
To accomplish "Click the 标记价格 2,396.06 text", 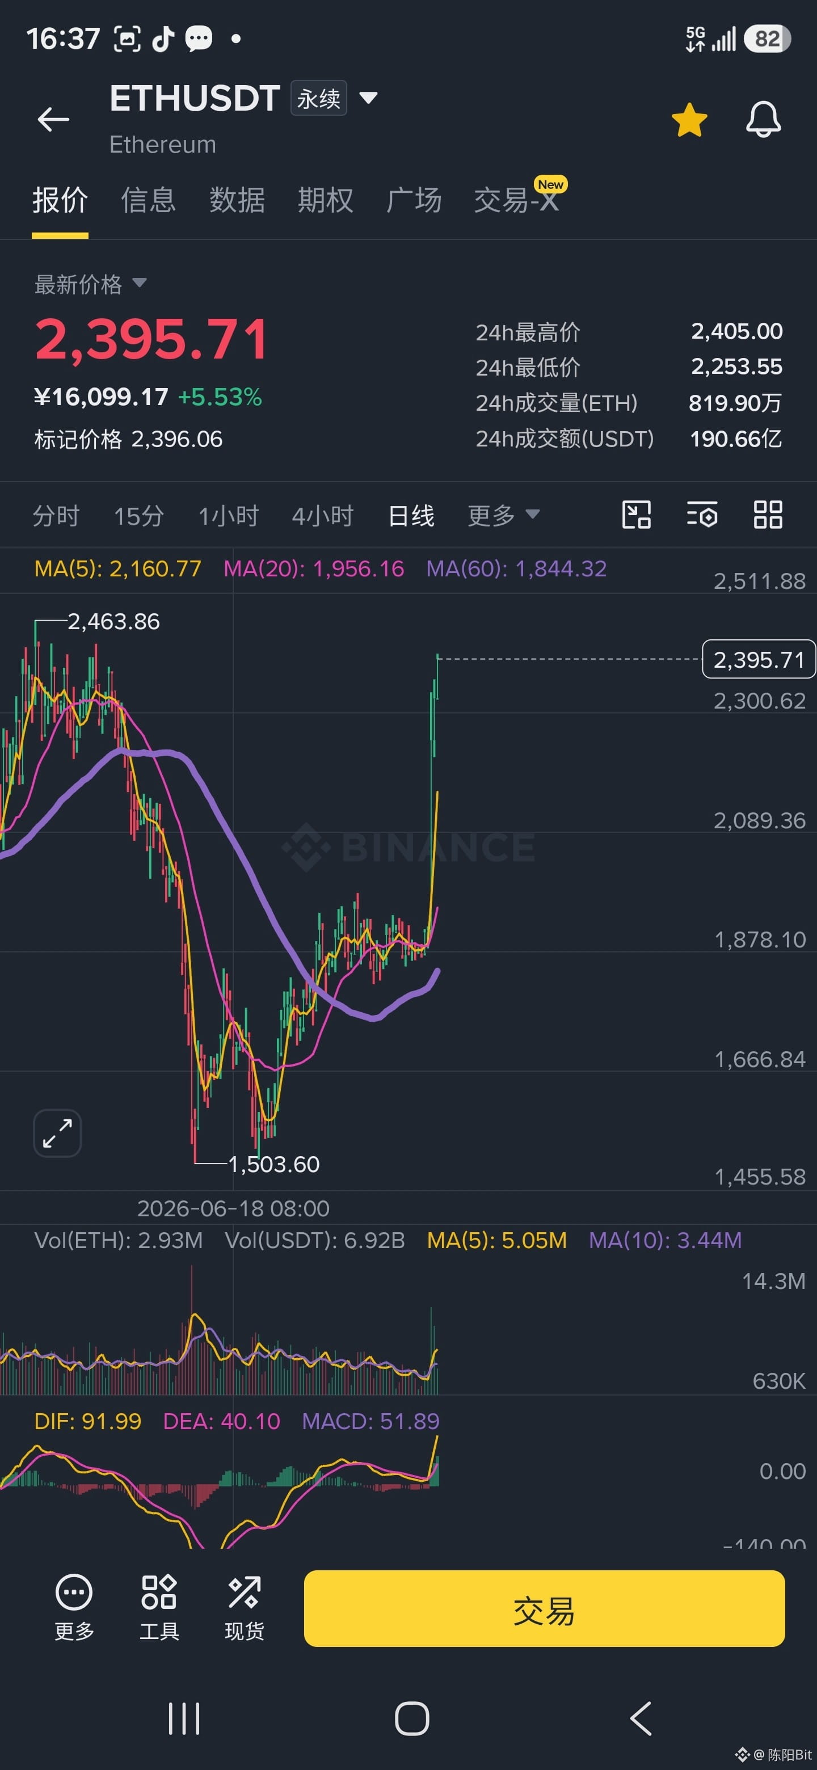I will click(x=128, y=440).
